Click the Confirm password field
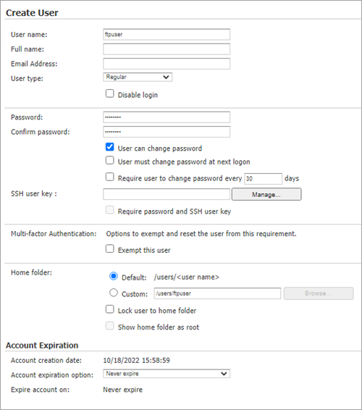The image size is (362, 410). click(x=167, y=132)
